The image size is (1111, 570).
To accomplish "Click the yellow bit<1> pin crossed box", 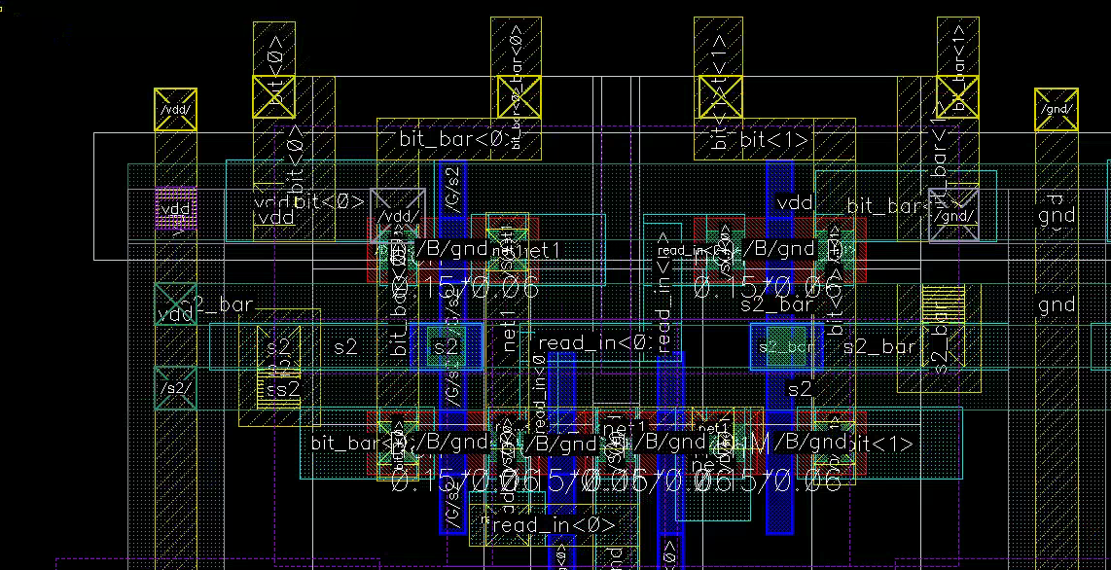I will coord(721,96).
